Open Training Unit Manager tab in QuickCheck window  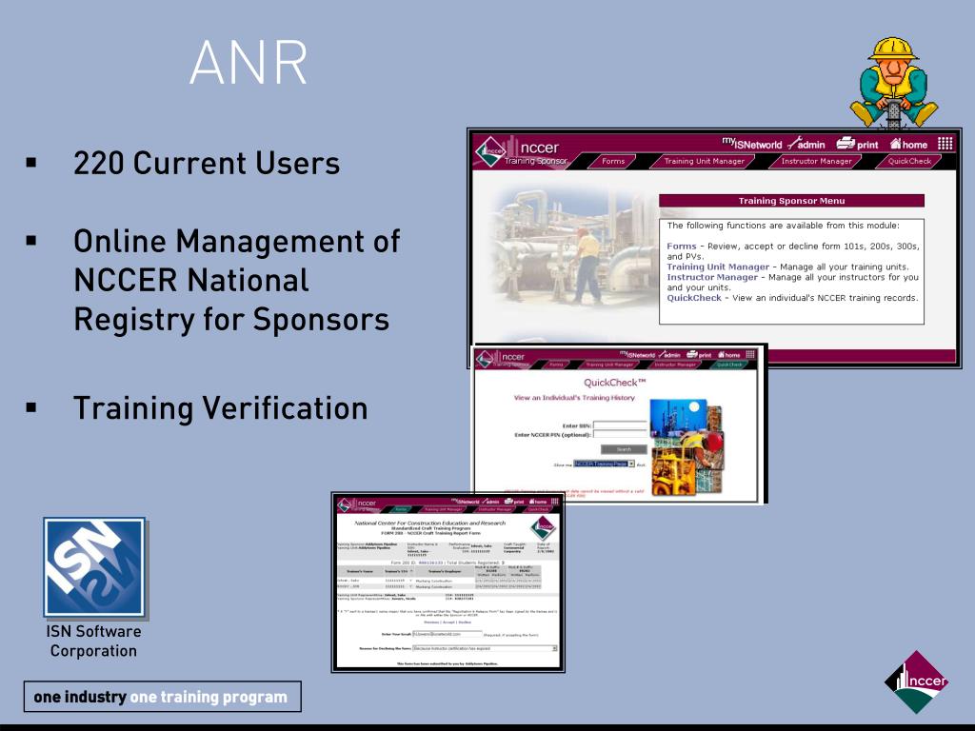[608, 365]
